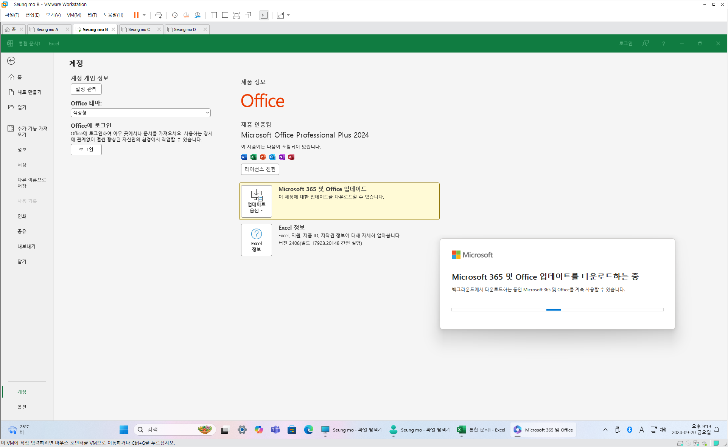Viewport: 728px width, 447px height.
Task: Click the 설정 관리 button
Action: tap(86, 89)
